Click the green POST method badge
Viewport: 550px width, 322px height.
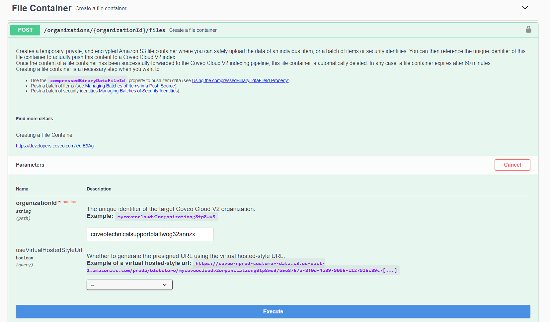coord(25,30)
